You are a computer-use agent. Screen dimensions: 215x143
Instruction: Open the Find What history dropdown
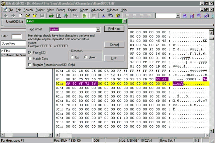pyautogui.click(x=98, y=29)
